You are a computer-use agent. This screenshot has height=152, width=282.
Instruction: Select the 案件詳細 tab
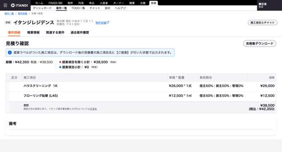coord(14,32)
